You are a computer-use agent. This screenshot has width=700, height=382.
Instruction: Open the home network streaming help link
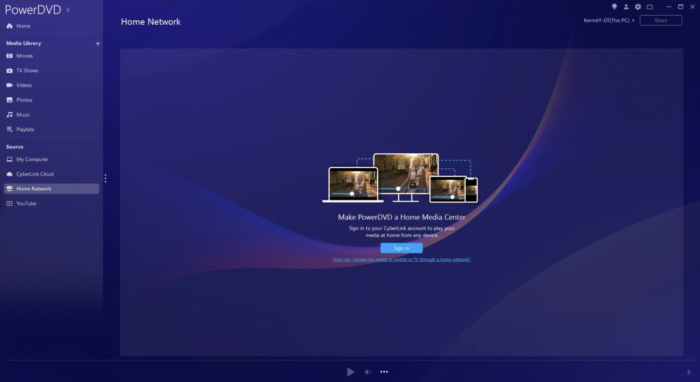click(401, 259)
